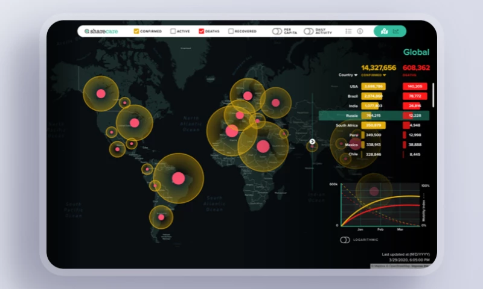This screenshot has height=289, width=483.
Task: Select the Brazil row label
Action: 353,96
